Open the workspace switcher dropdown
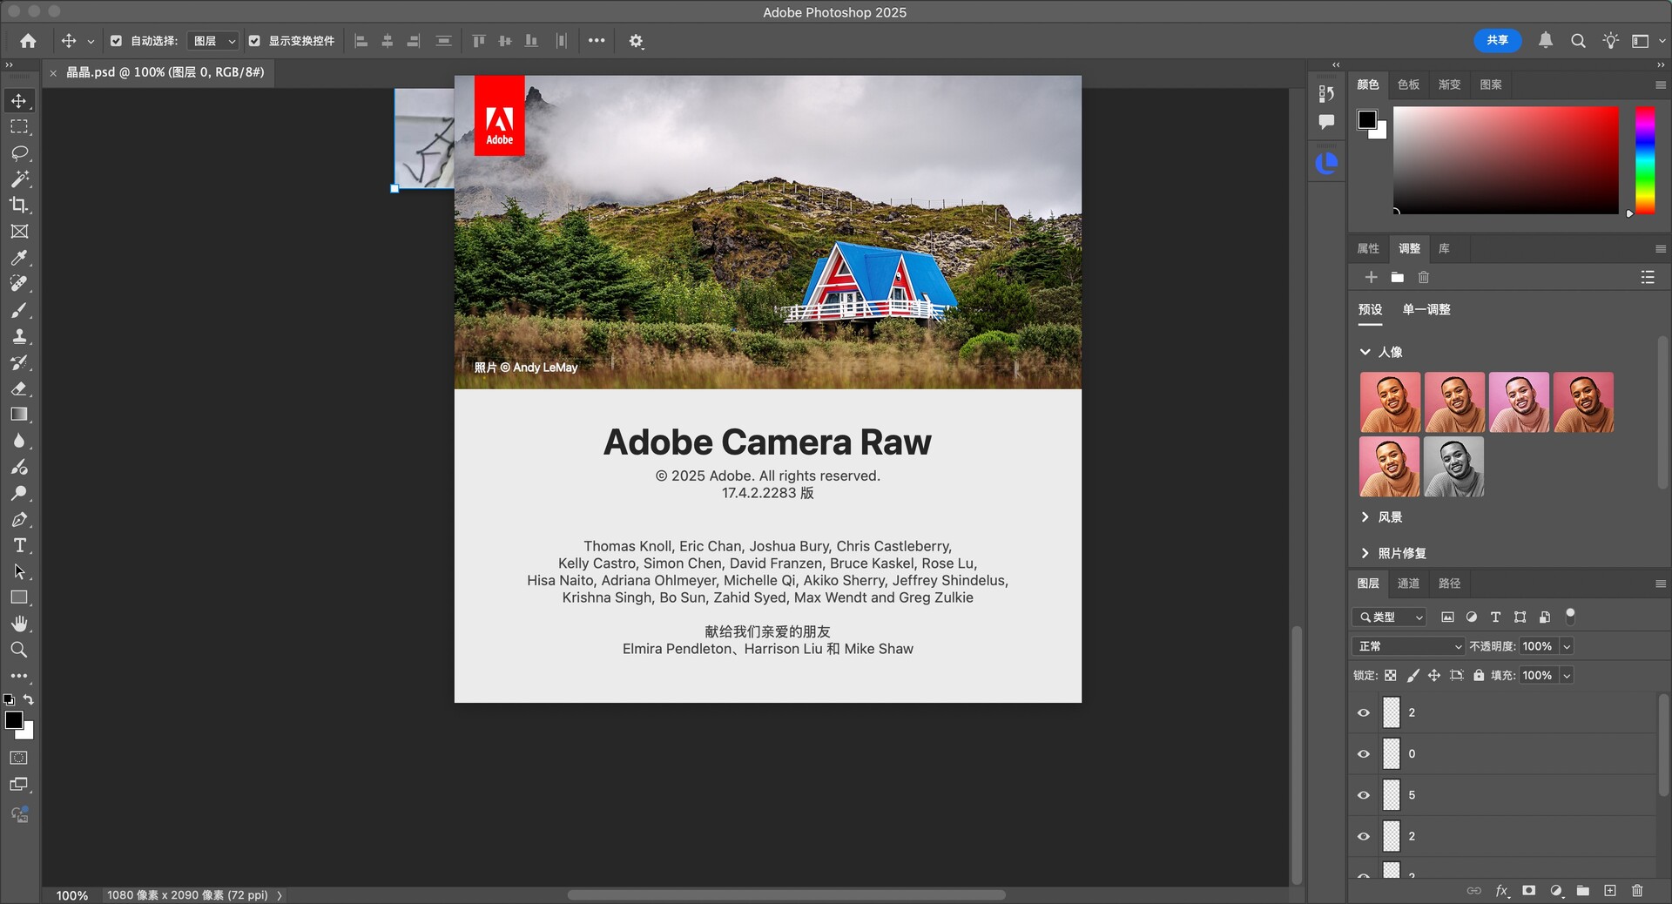Image resolution: width=1672 pixels, height=904 pixels. (x=1648, y=41)
